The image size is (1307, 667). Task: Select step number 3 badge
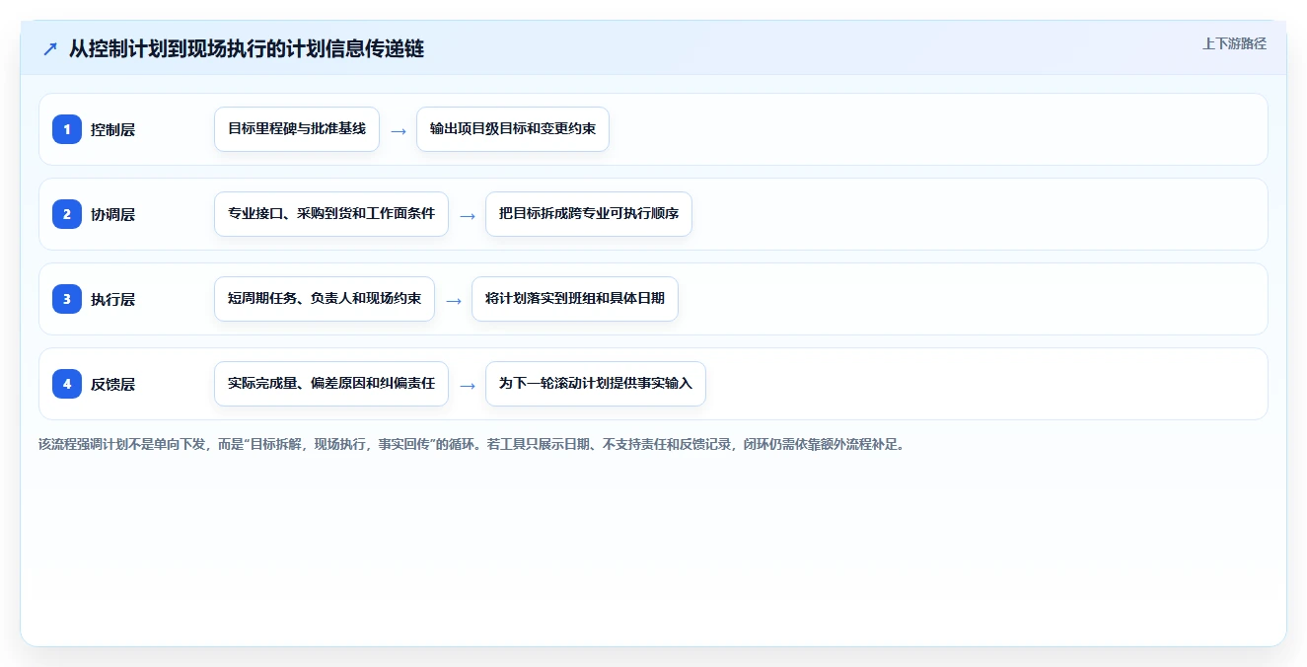pyautogui.click(x=67, y=299)
